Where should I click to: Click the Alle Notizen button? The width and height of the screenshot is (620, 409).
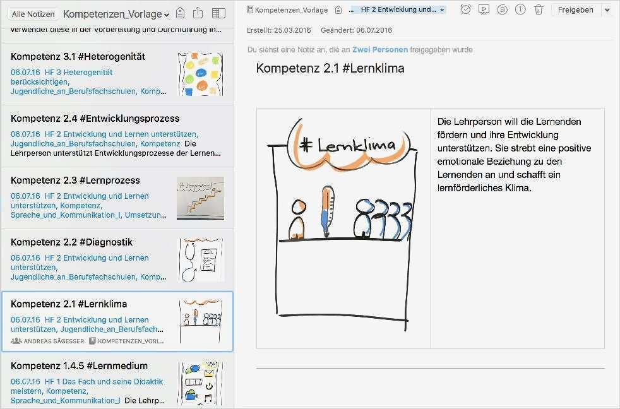[x=33, y=15]
